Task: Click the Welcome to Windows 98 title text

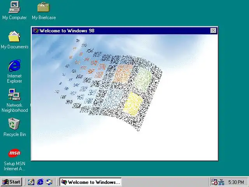Action: pos(67,30)
